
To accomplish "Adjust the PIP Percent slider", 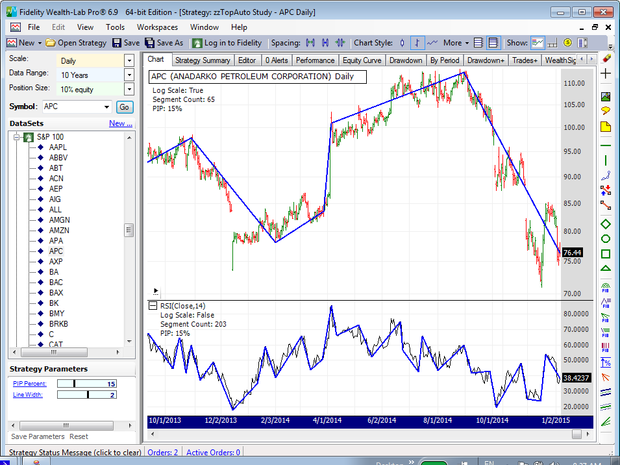I will pyautogui.click(x=75, y=384).
